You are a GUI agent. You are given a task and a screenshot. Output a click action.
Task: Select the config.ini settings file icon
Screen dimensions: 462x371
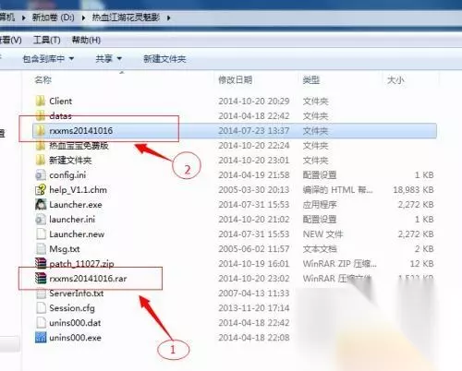41,175
